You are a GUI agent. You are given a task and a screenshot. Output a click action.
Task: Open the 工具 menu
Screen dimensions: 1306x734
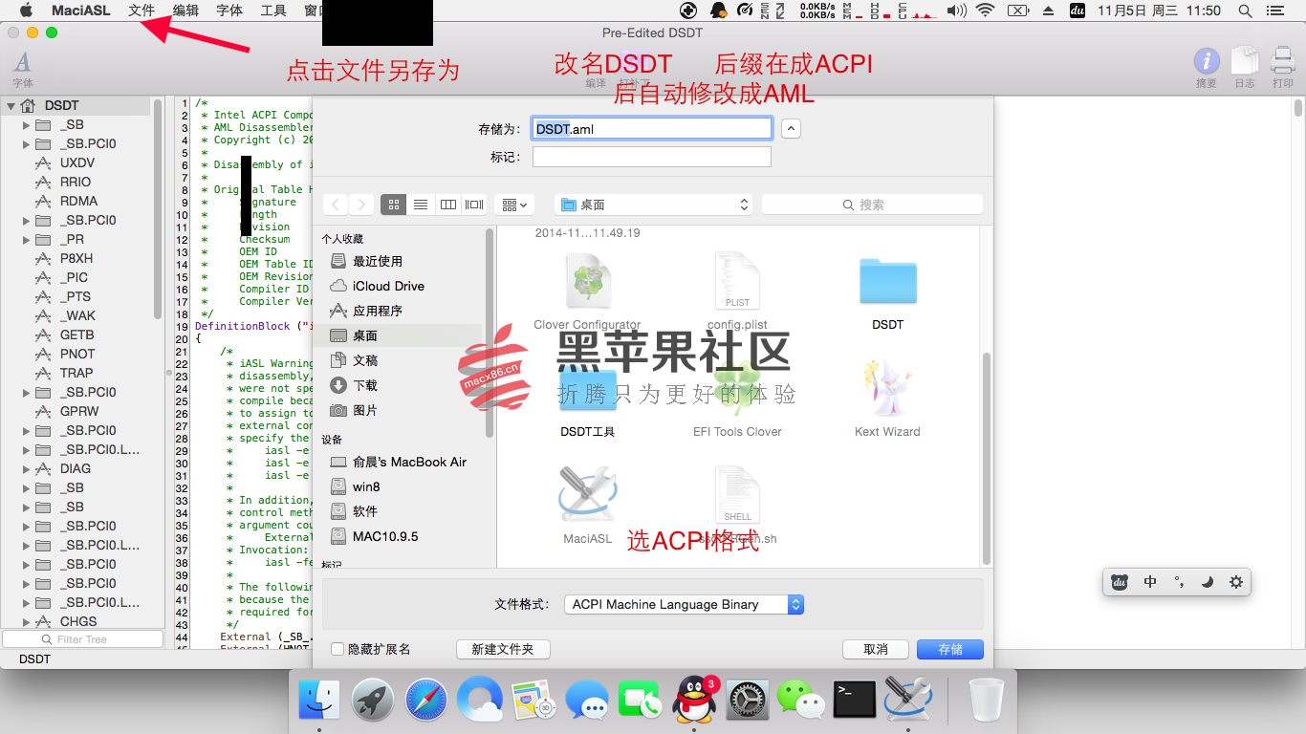click(x=273, y=11)
